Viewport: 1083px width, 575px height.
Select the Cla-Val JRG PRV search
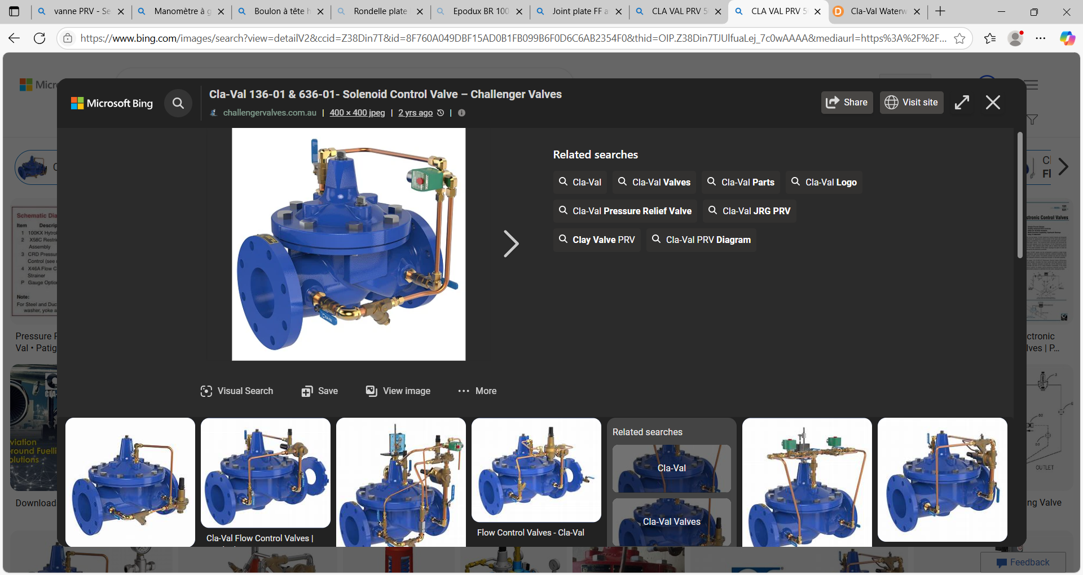750,211
